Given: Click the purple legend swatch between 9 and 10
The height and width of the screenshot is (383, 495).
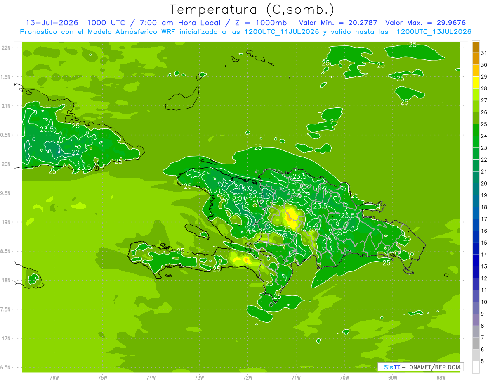Looking at the screenshot, I should coord(476,308).
